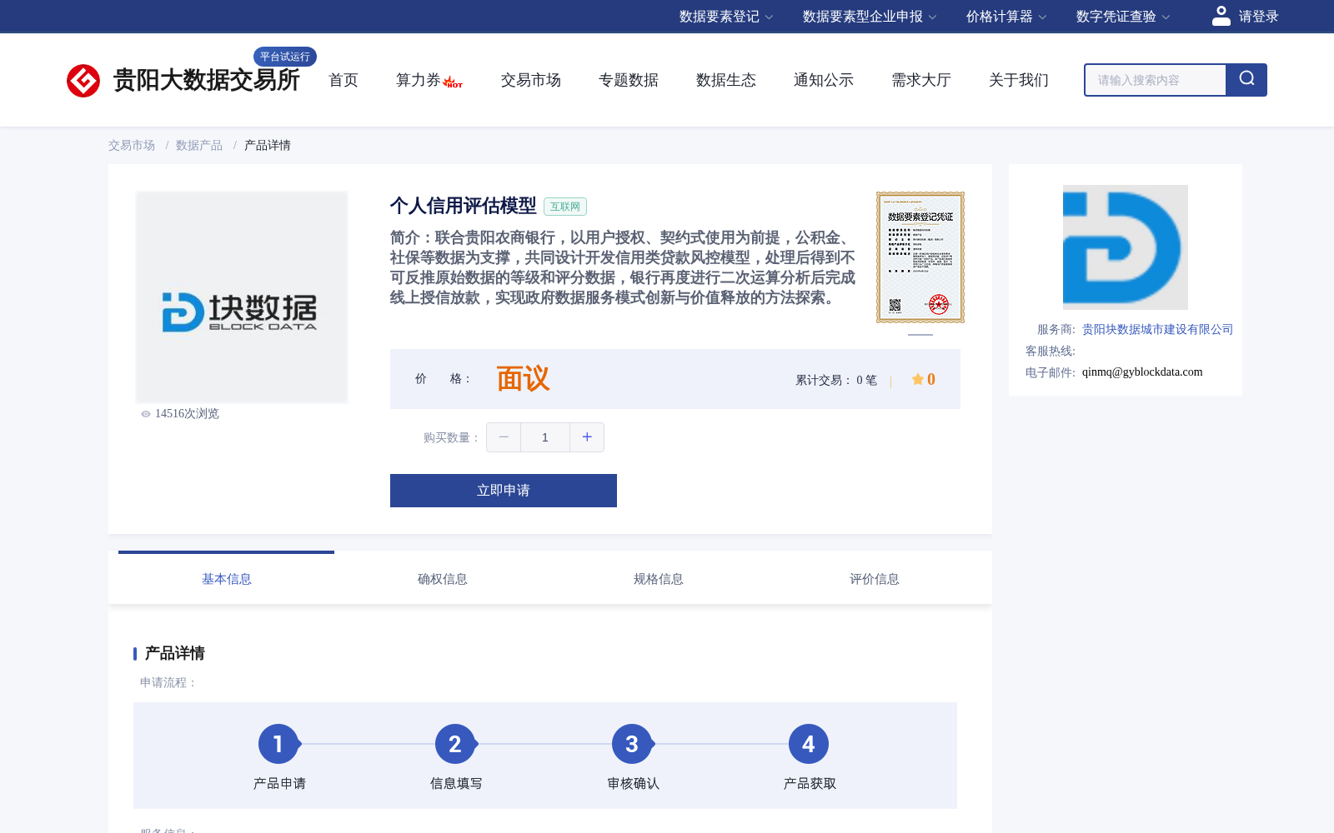Click the 平台试运行 badge
This screenshot has width=1334, height=833.
click(x=285, y=57)
